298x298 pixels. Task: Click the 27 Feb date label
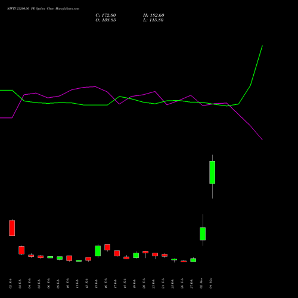192,284
